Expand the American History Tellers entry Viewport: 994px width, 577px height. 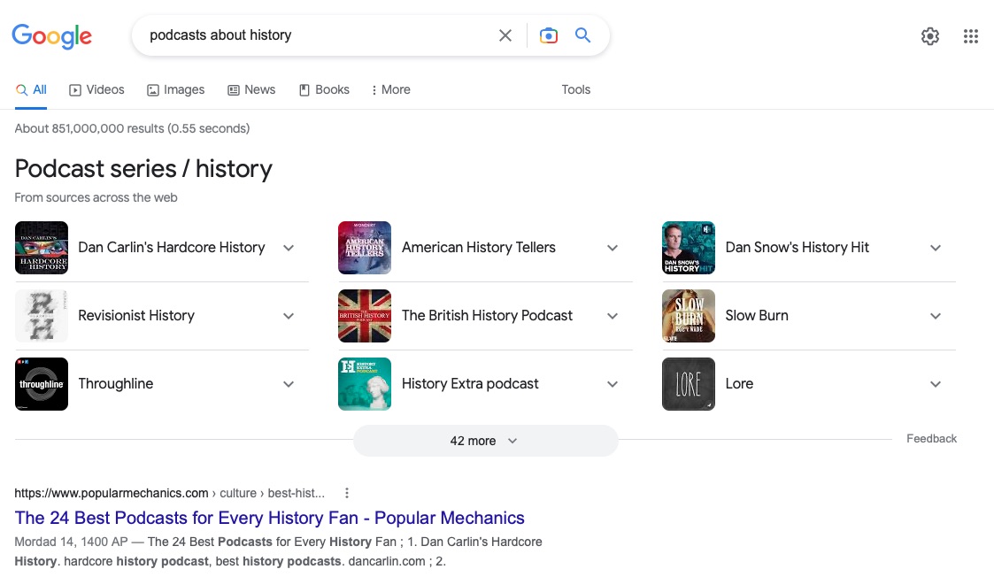point(485,247)
